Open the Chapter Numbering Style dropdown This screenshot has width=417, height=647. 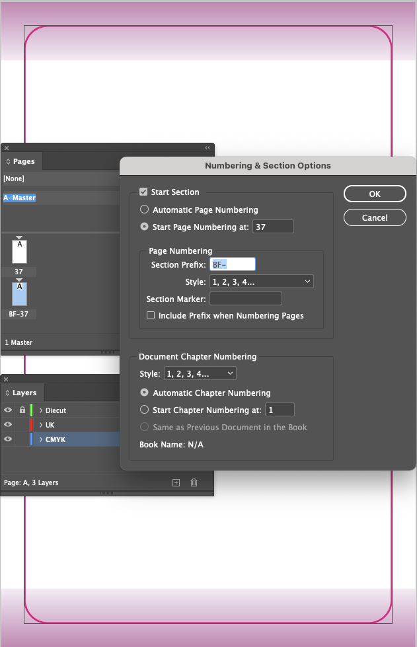point(200,373)
